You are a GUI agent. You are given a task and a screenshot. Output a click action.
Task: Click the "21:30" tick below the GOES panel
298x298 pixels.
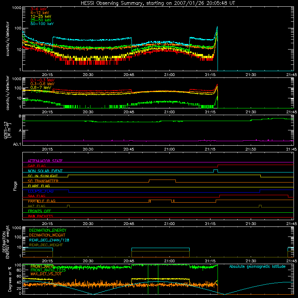[x=251, y=149]
